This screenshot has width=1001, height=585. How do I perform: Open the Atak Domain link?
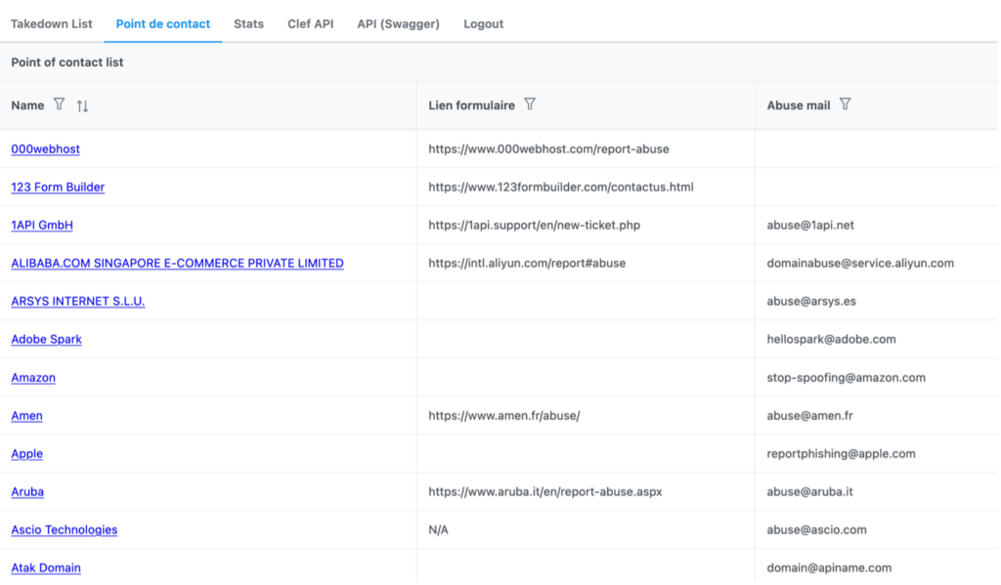tap(46, 567)
